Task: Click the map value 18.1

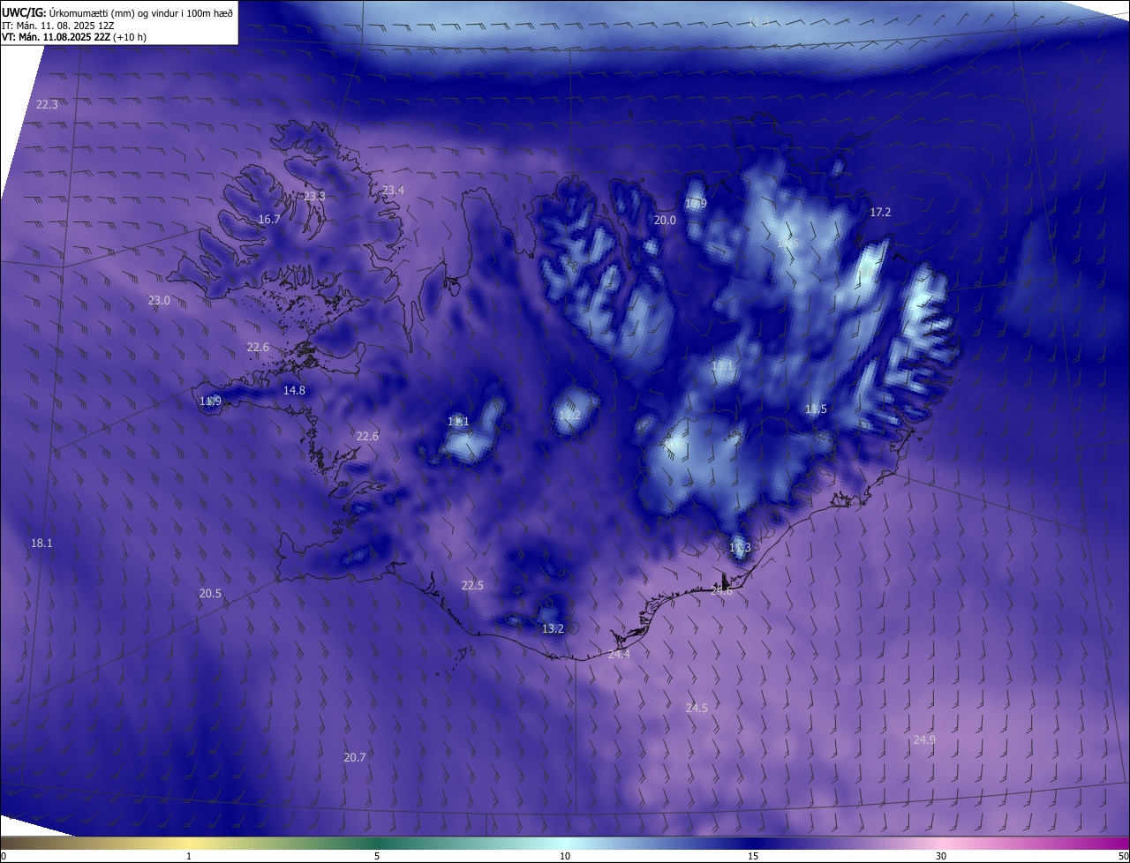Action: coord(41,543)
